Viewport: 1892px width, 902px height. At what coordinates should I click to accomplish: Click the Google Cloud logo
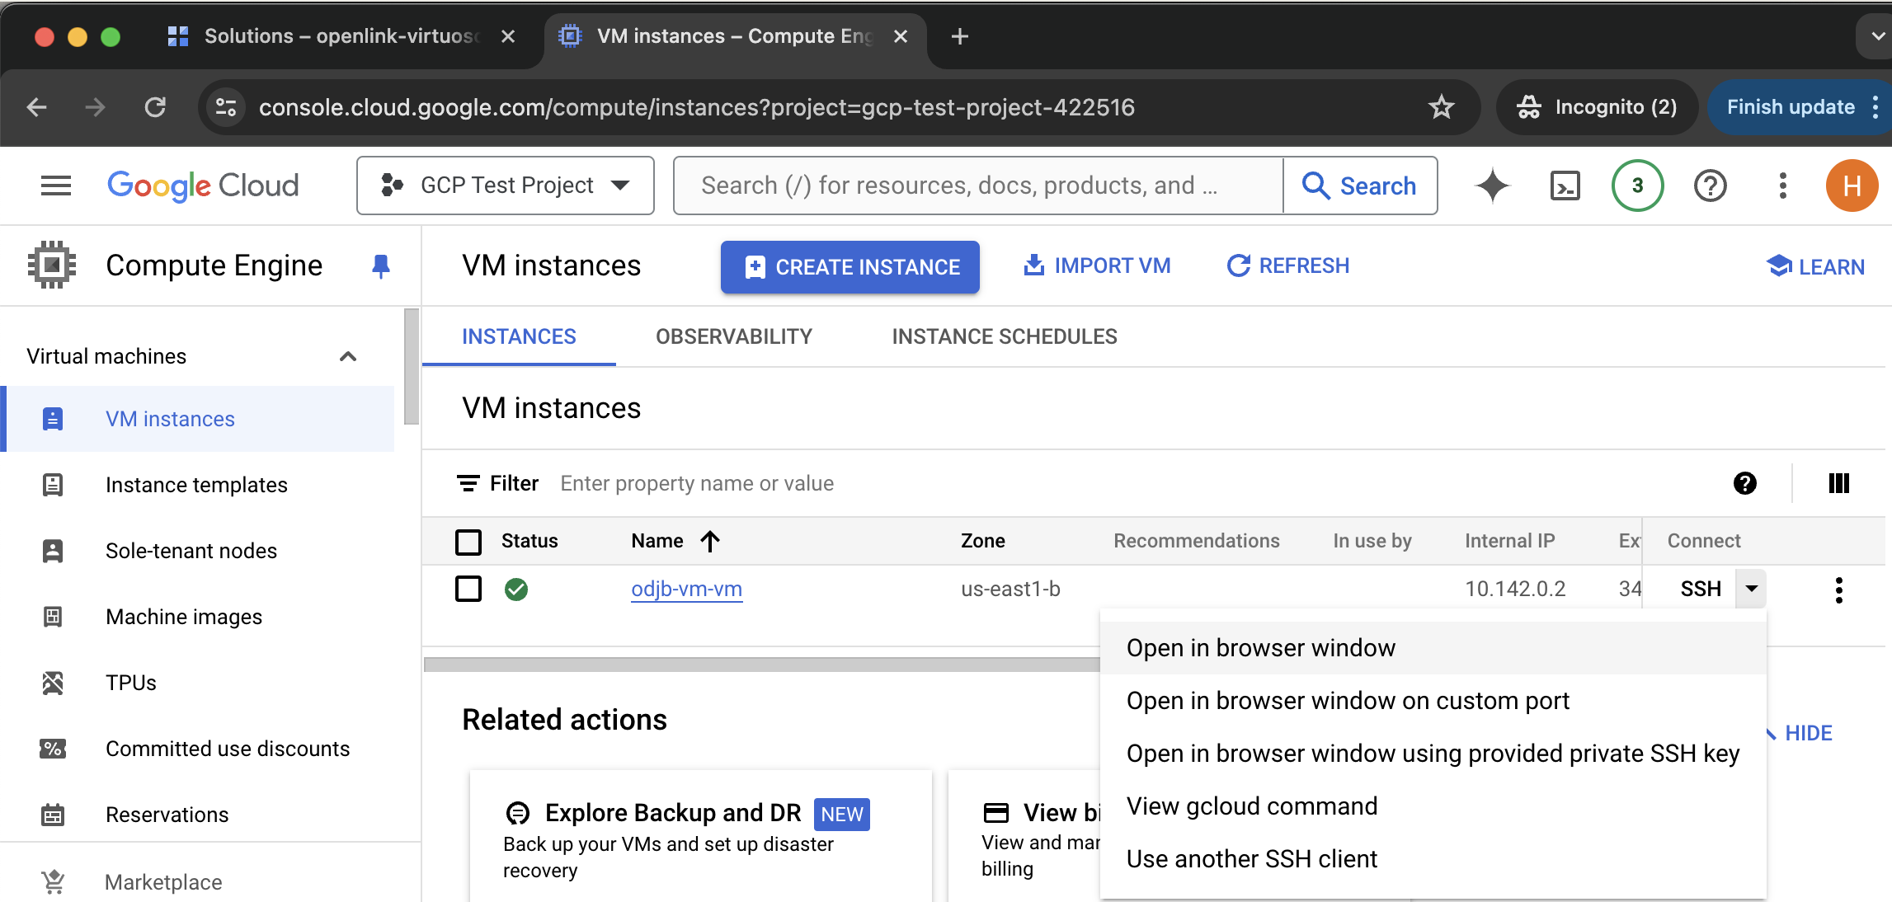(203, 186)
